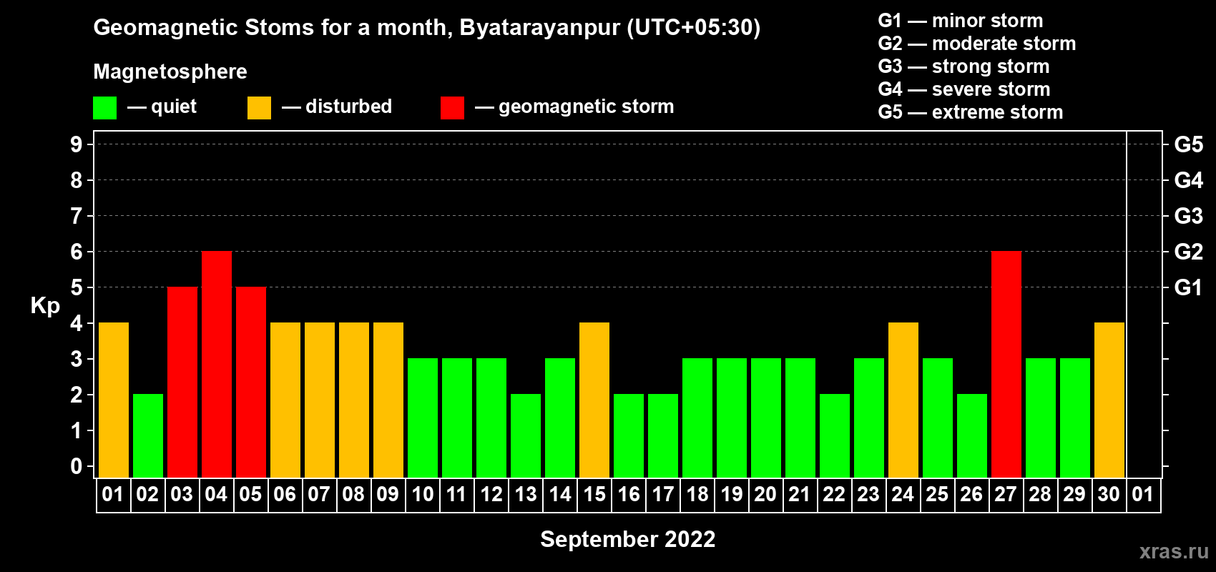Click the Kp axis title
Image resolution: width=1216 pixels, height=572 pixels.
click(45, 306)
